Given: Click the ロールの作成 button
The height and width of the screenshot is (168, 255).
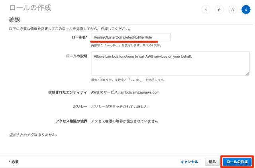Looking at the screenshot, I should pos(237,162).
